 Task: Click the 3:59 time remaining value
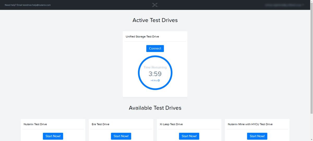coord(155,74)
